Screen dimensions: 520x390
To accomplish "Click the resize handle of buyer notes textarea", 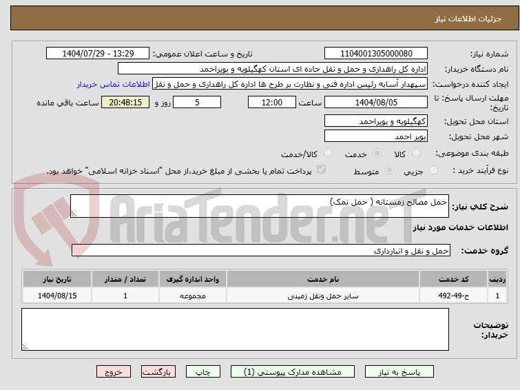I will (x=25, y=347).
